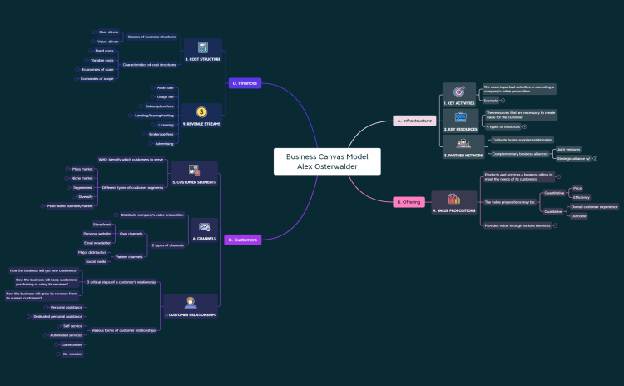The height and width of the screenshot is (386, 624).
Task: Open the marker beside Personal assistance
Action: pos(46,307)
